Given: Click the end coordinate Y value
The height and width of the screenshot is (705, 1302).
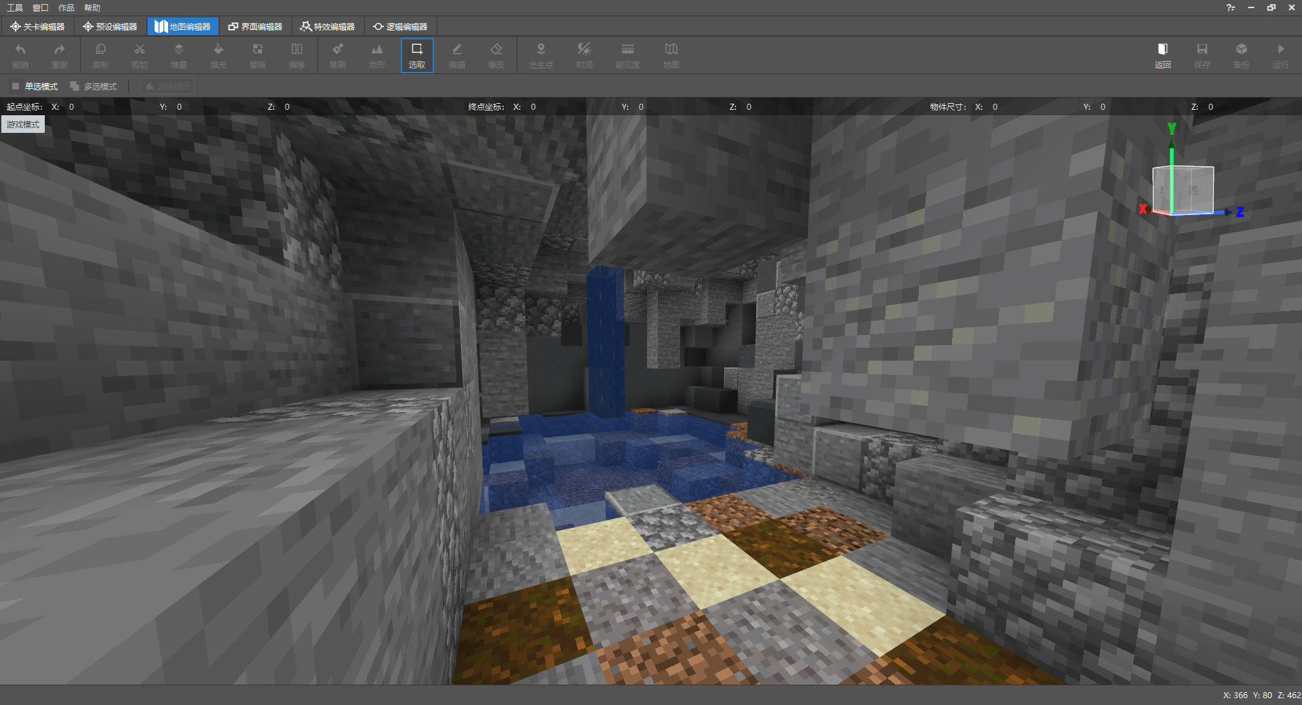Looking at the screenshot, I should 641,106.
